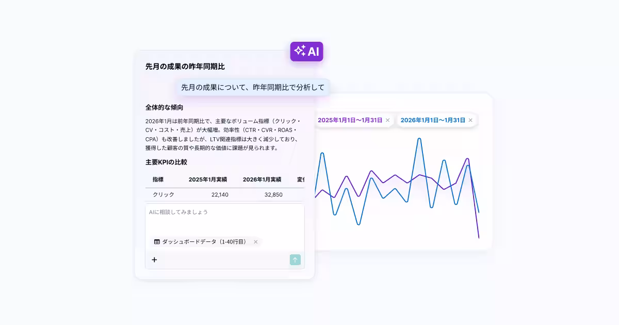Image resolution: width=619 pixels, height=325 pixels.
Task: Open the 変化 column header options
Action: pyautogui.click(x=302, y=179)
